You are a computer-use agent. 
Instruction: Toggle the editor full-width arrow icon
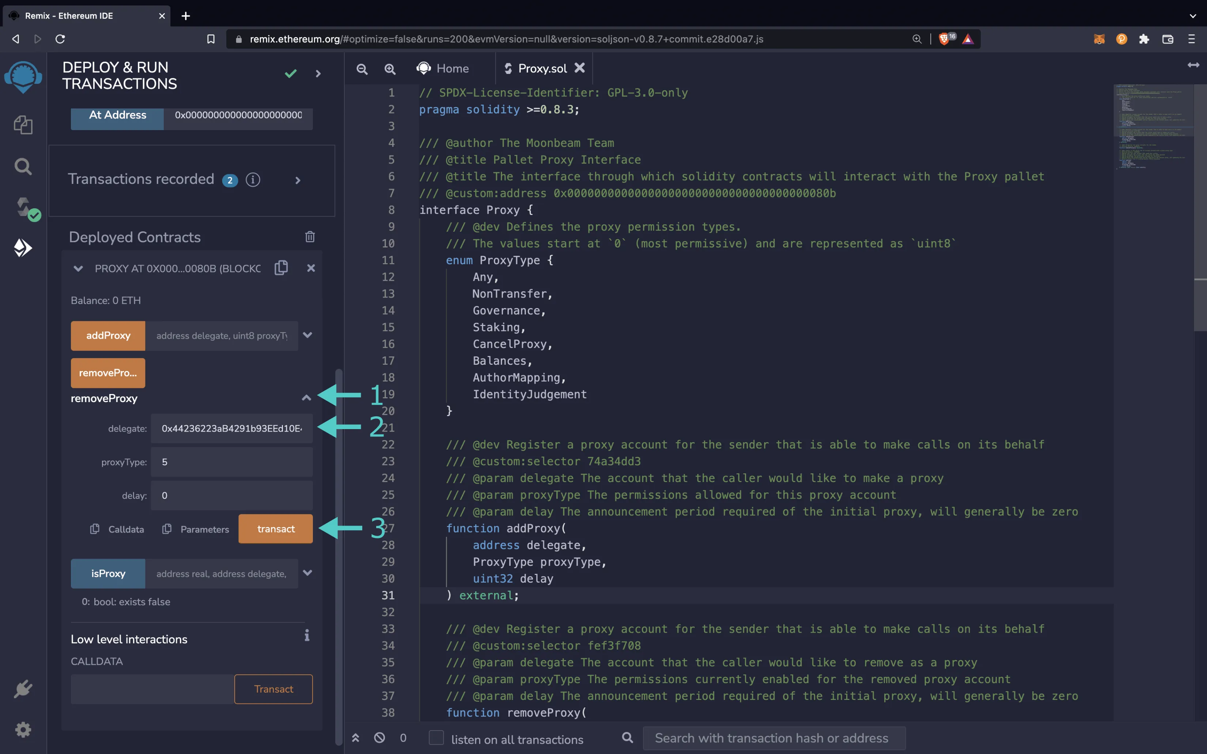1193,65
